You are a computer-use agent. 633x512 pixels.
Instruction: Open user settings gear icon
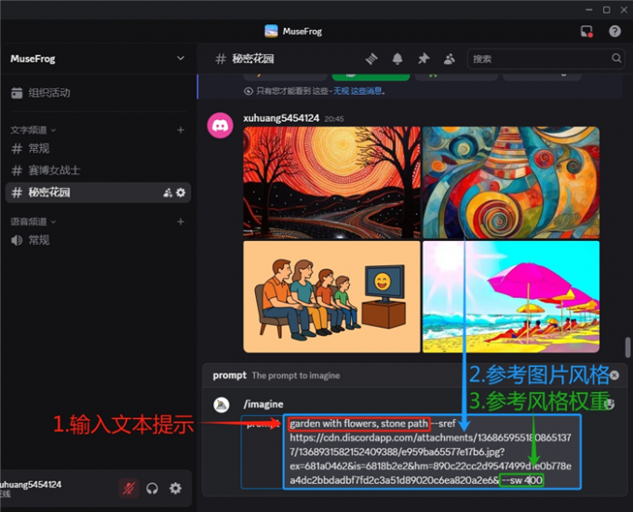[x=175, y=489]
